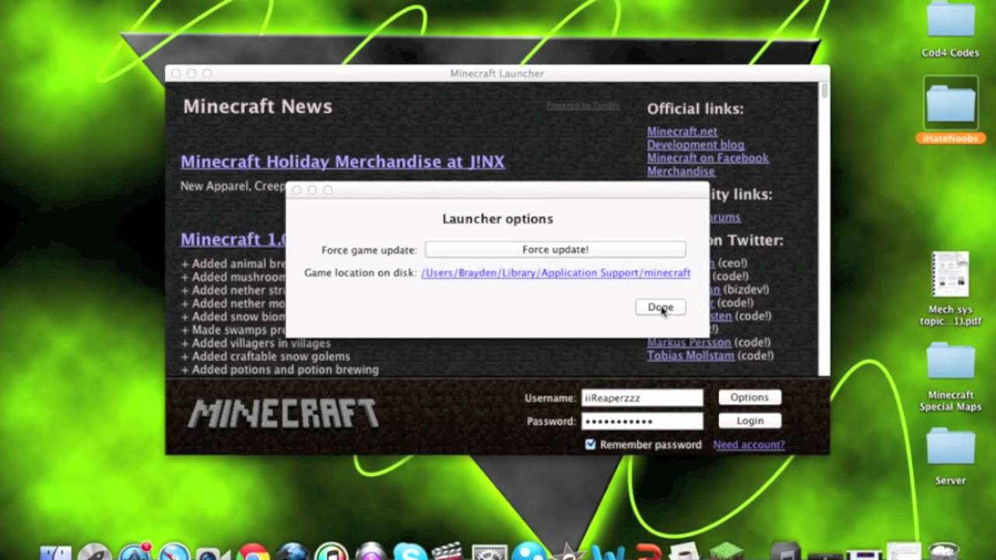996x560 pixels.
Task: Click the Options button in the launcher
Action: (749, 397)
